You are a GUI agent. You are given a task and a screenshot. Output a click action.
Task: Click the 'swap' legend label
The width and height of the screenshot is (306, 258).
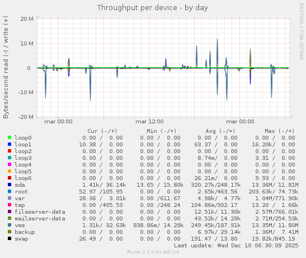point(21,239)
